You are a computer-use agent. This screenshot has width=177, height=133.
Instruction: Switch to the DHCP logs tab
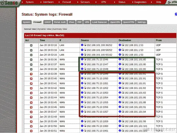(48, 22)
